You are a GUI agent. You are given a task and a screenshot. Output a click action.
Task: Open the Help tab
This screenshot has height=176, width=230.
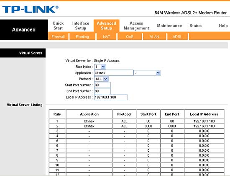pos(223,26)
